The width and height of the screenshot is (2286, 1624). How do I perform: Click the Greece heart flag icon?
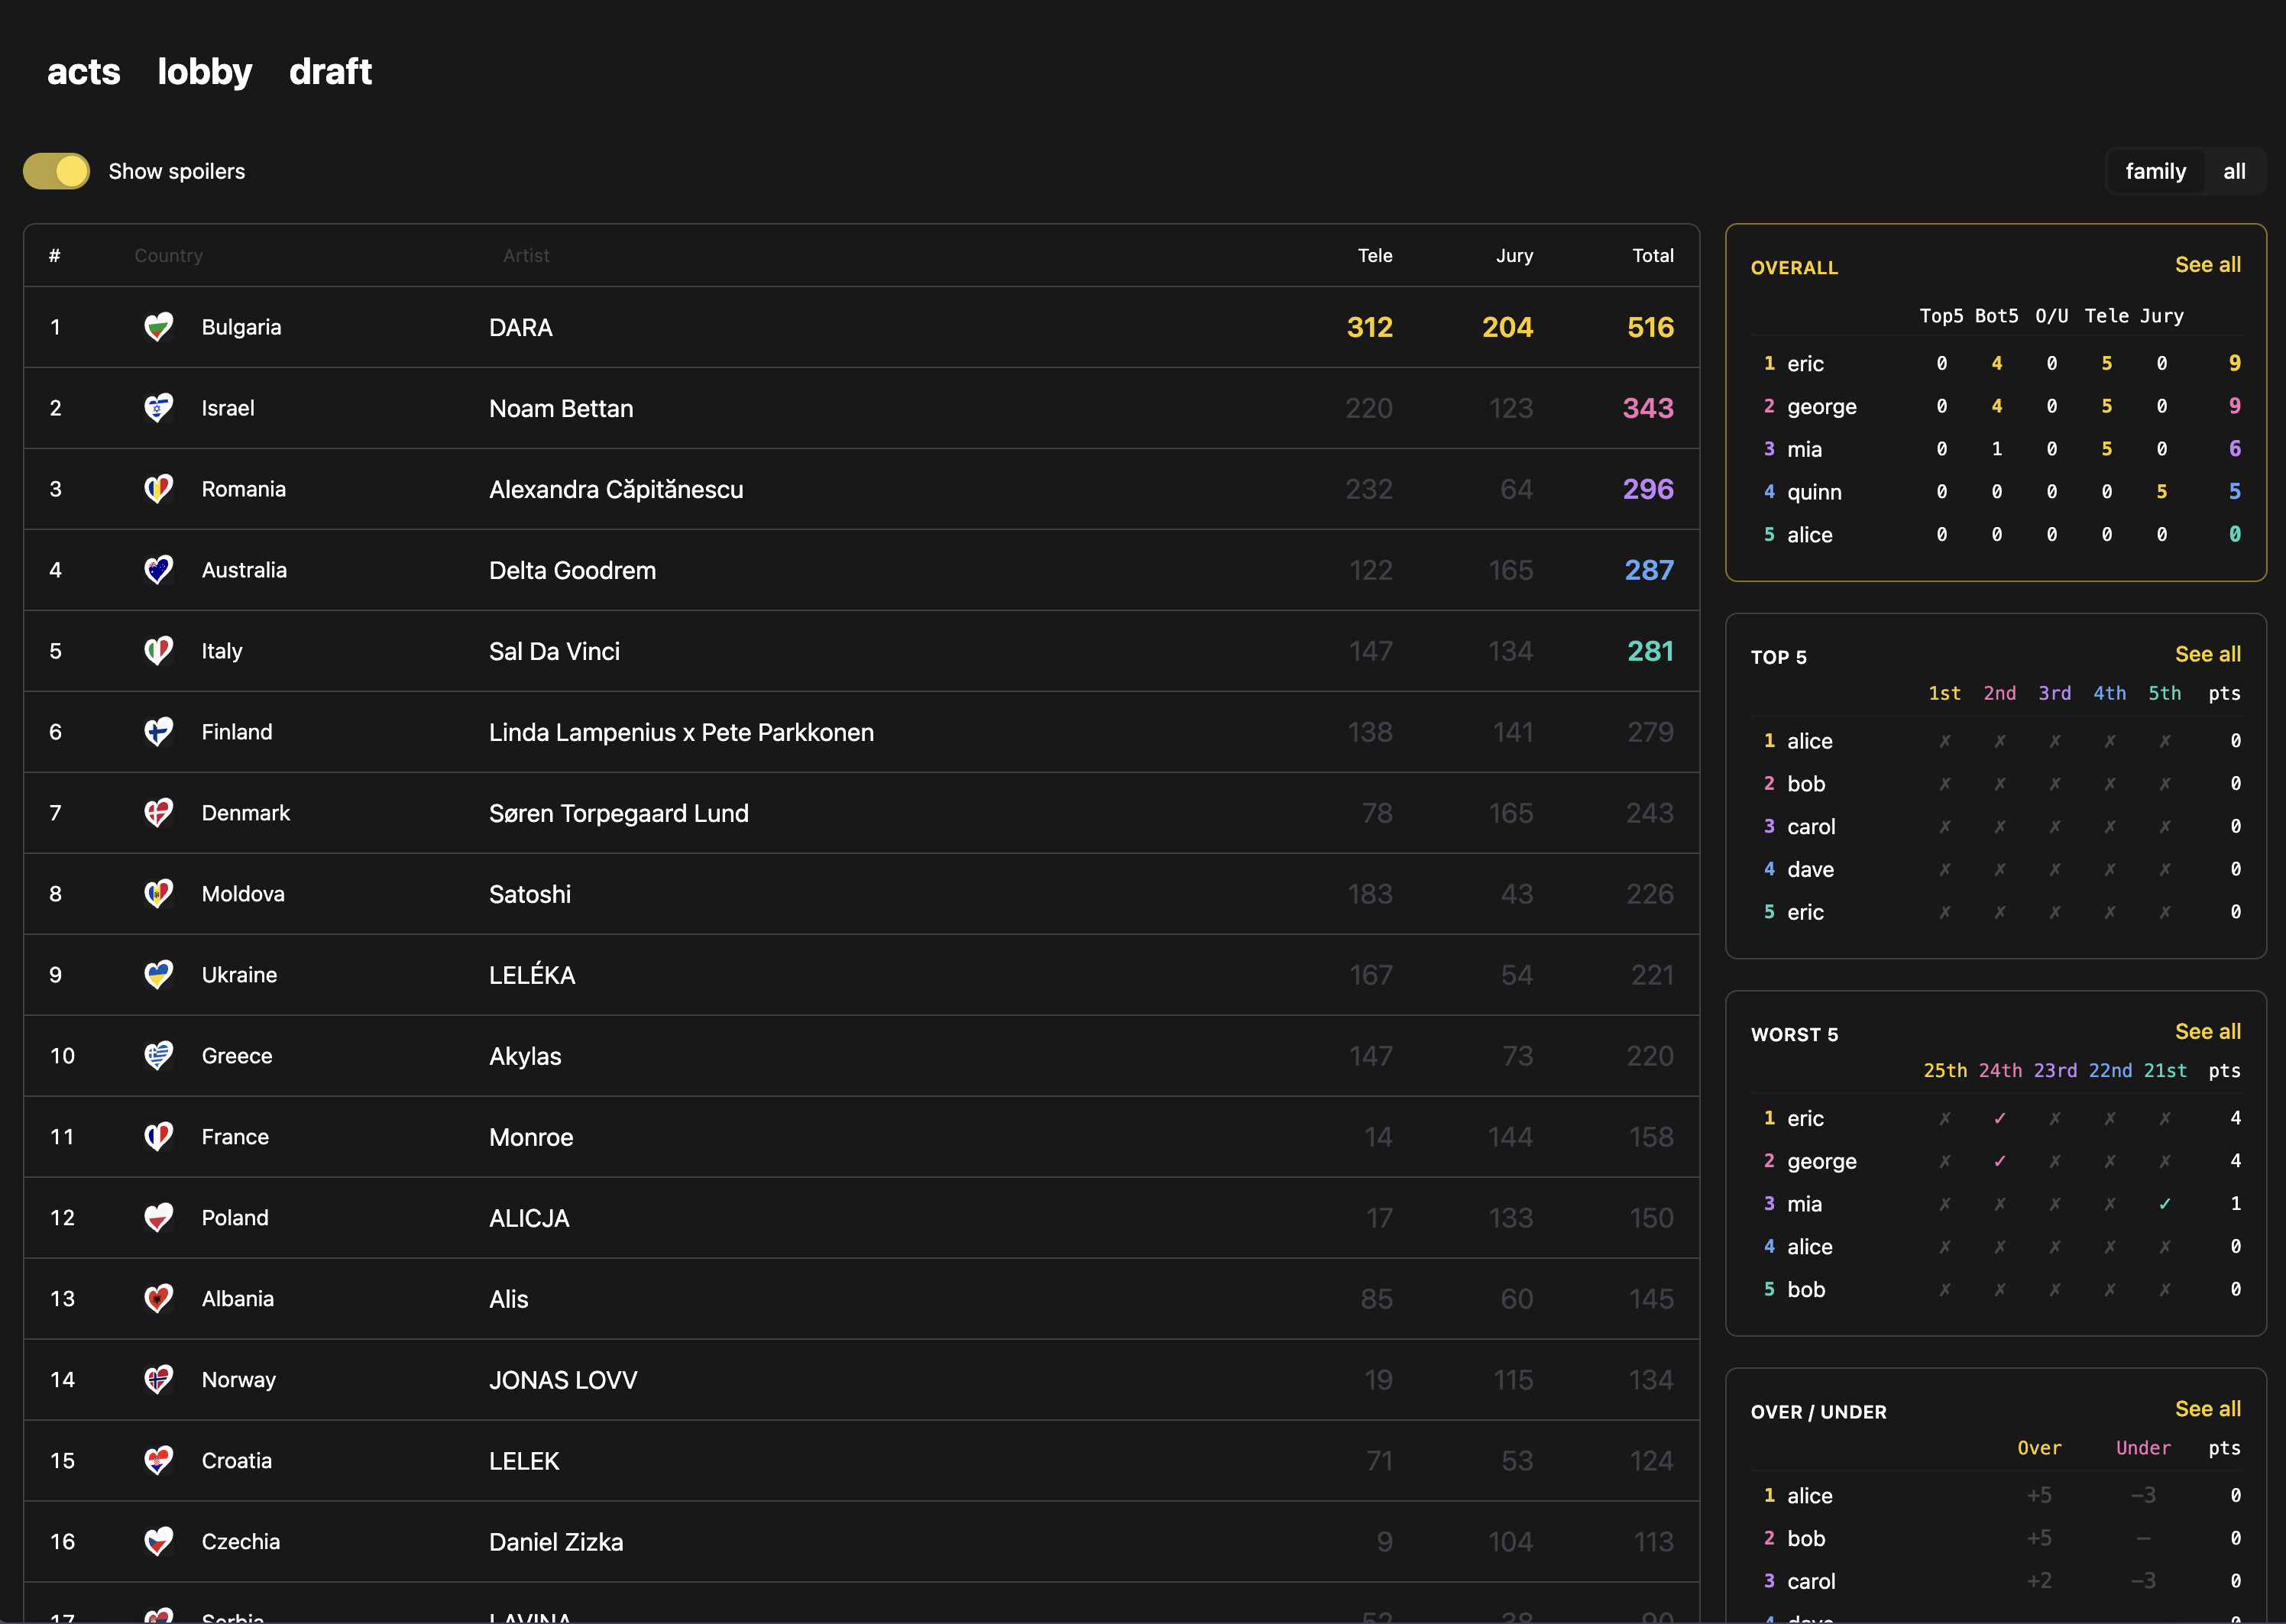point(158,1056)
